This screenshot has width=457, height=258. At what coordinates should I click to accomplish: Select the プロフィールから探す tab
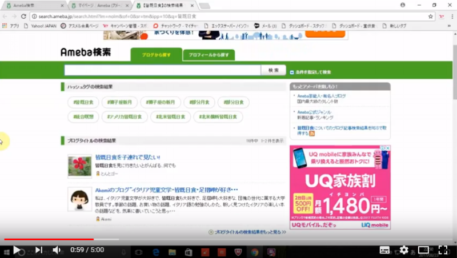(x=209, y=55)
